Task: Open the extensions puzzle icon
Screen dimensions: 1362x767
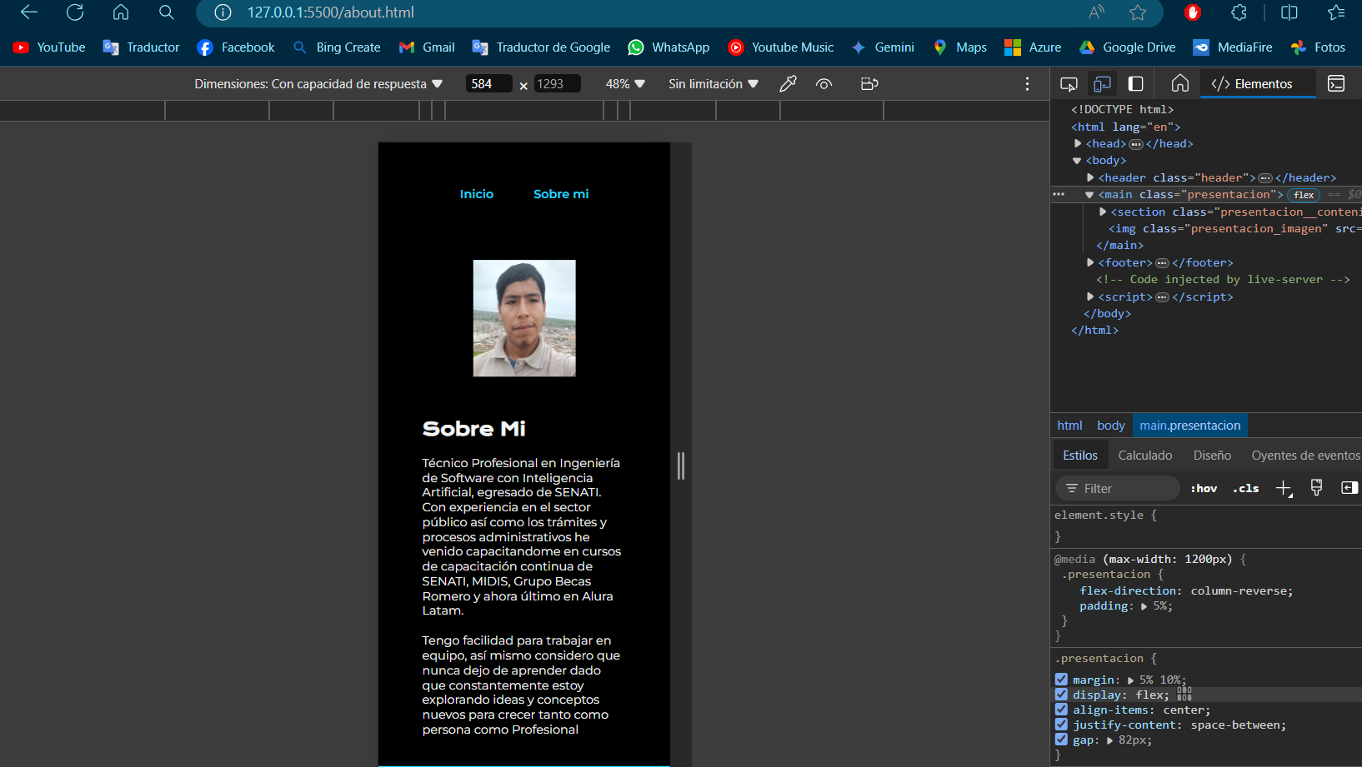Action: (1239, 12)
